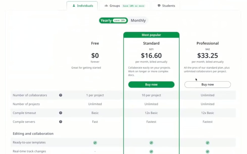
Task: Switch billing to Monthly
Action: 138,20
